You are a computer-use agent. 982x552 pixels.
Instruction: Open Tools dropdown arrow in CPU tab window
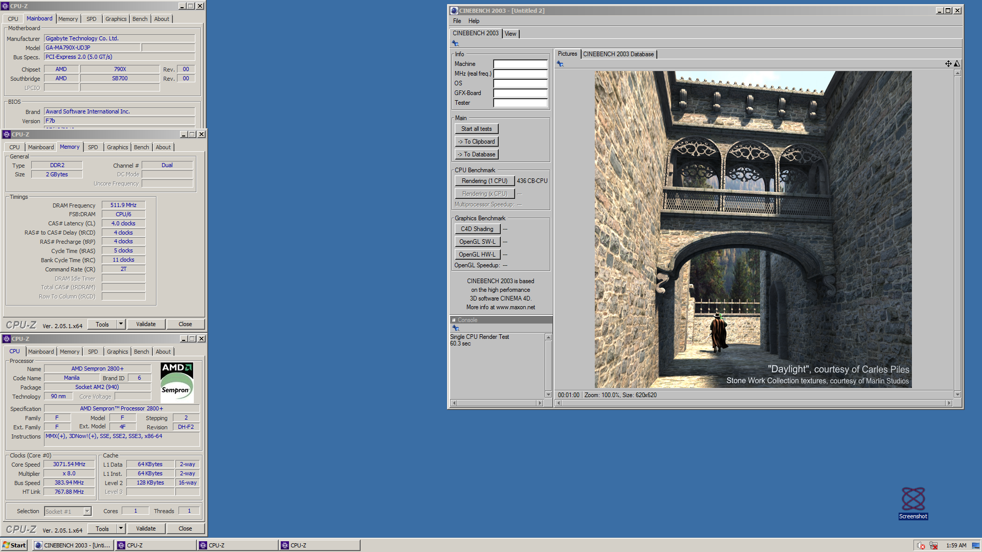coord(121,528)
